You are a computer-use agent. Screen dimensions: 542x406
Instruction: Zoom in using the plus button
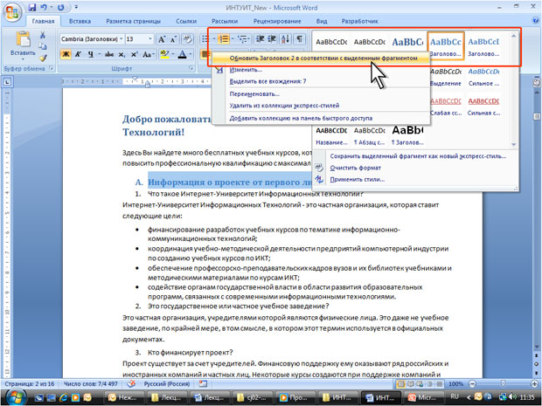click(x=534, y=384)
